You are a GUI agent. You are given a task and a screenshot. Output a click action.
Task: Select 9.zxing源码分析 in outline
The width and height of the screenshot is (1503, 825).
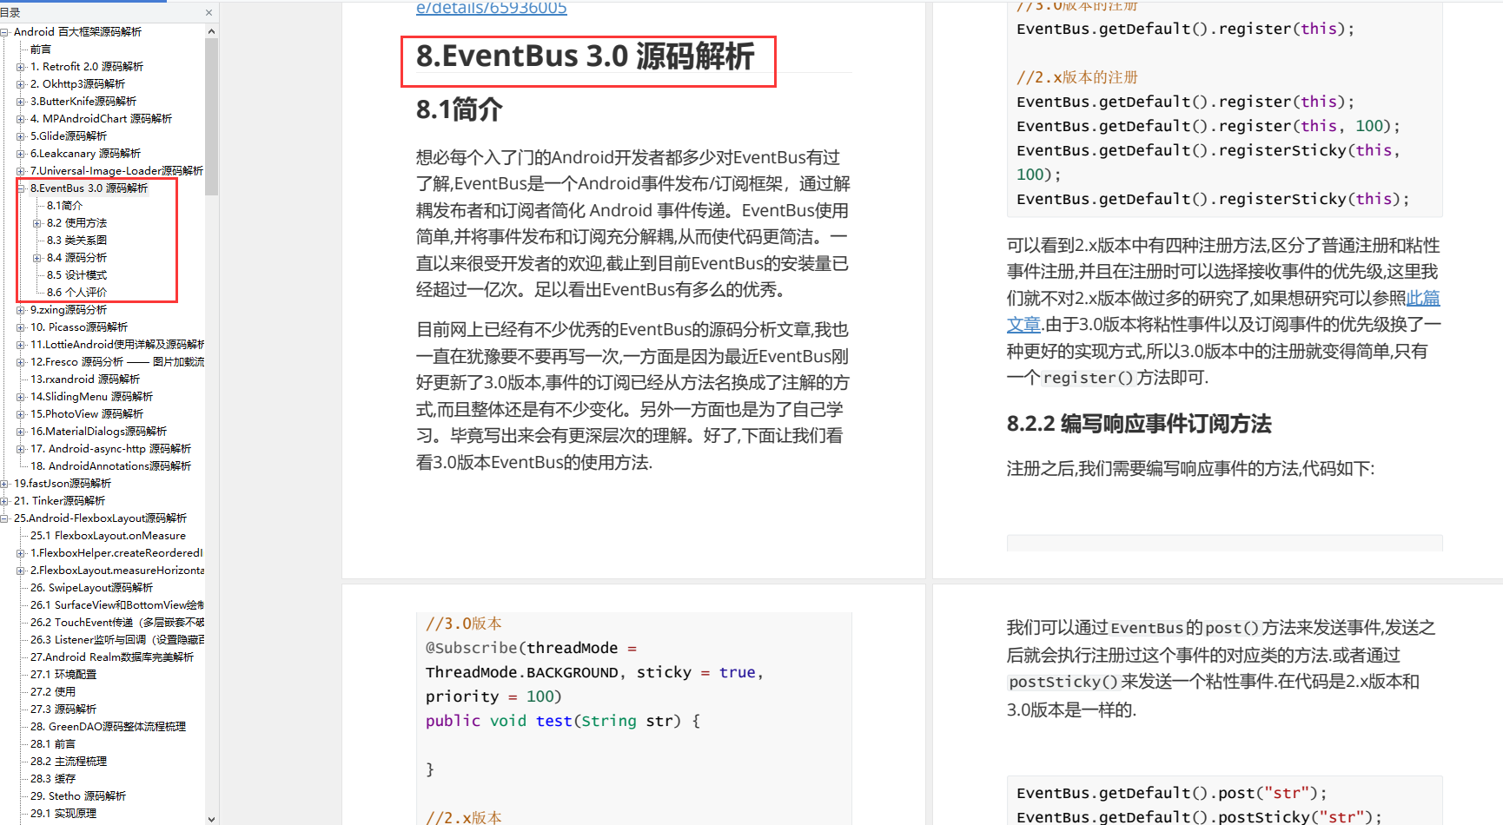[69, 310]
